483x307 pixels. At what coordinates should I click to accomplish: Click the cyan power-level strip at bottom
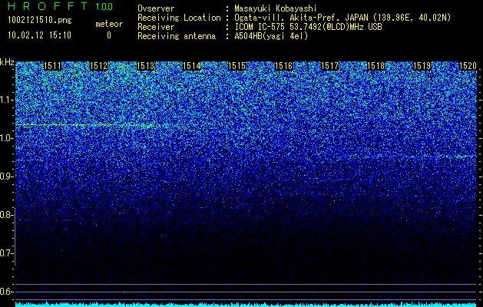point(246,304)
